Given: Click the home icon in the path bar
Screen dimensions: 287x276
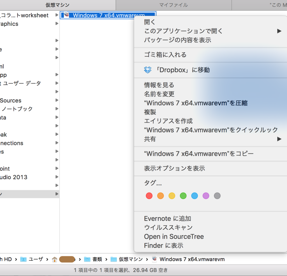Looking at the screenshot, I should coord(54,259).
